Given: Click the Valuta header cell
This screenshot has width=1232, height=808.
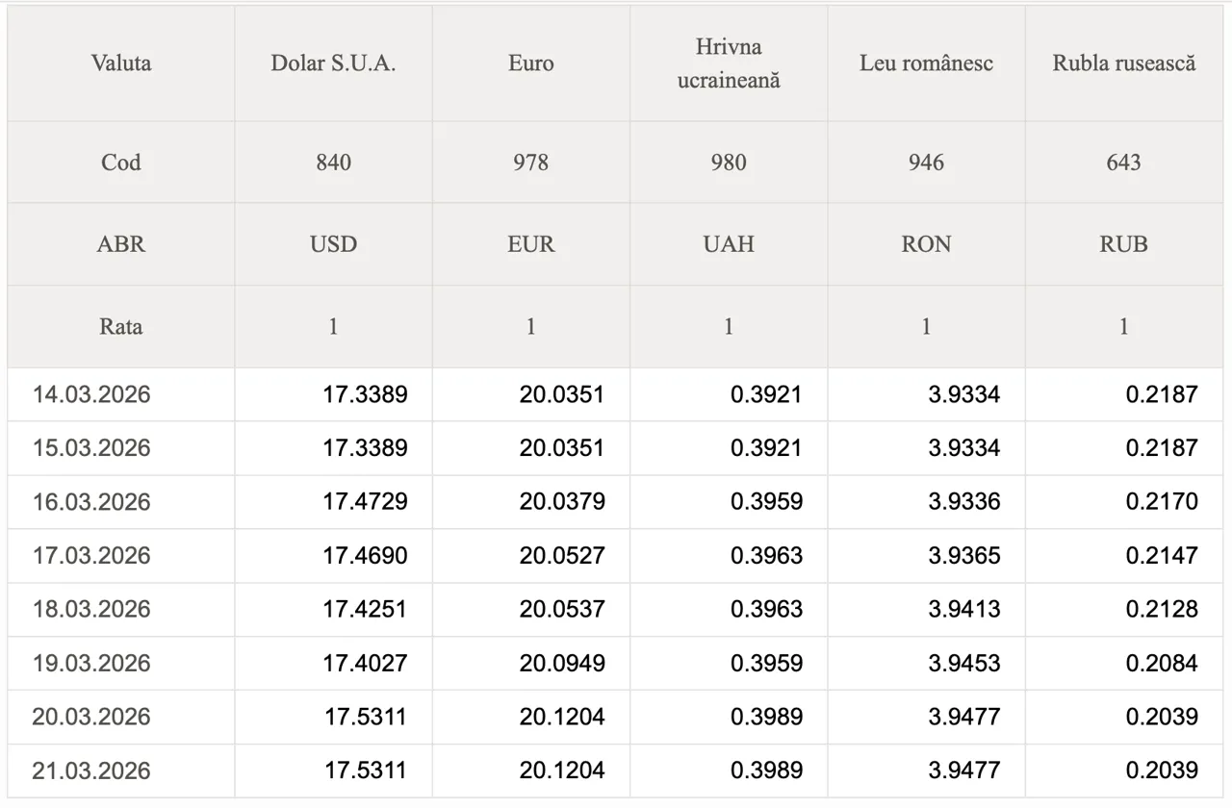Looking at the screenshot, I should click(121, 63).
